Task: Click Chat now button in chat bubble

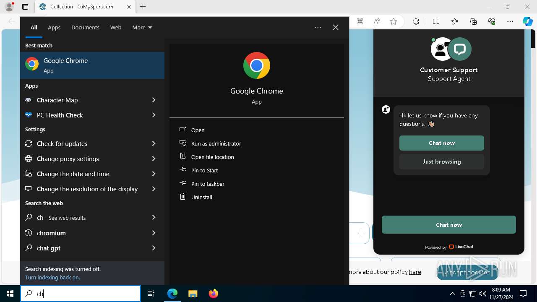Action: [442, 143]
